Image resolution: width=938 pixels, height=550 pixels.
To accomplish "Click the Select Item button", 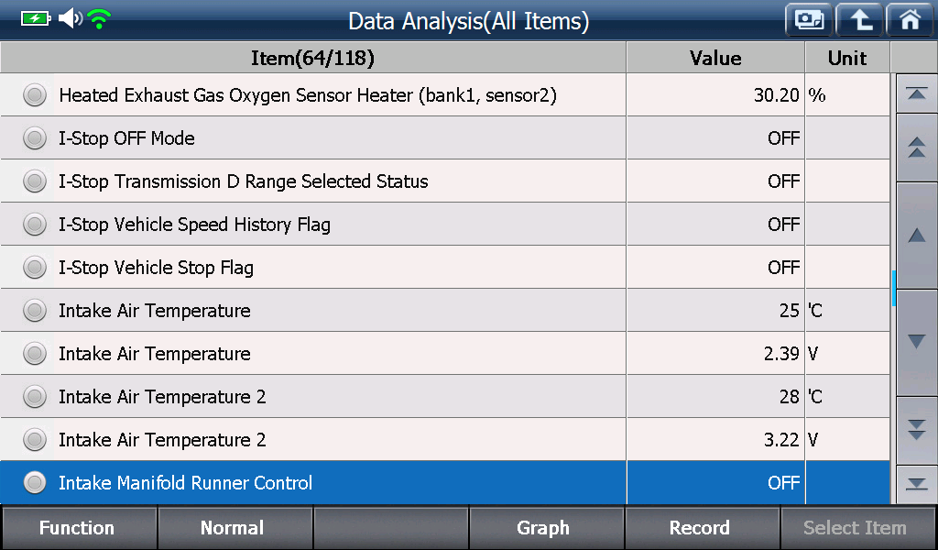I will [858, 528].
